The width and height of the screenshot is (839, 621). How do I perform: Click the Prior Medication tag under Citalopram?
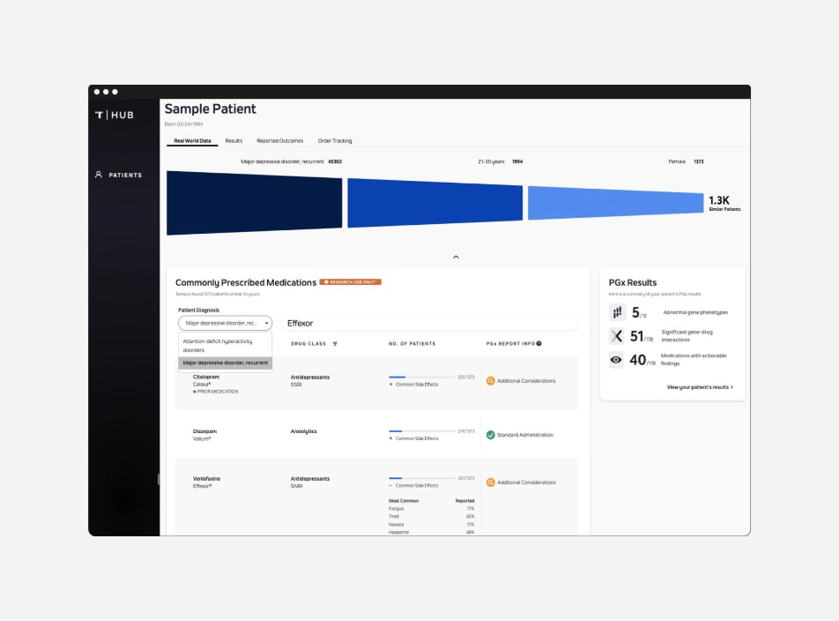pyautogui.click(x=216, y=392)
